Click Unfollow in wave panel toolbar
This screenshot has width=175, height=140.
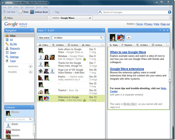[142, 45]
